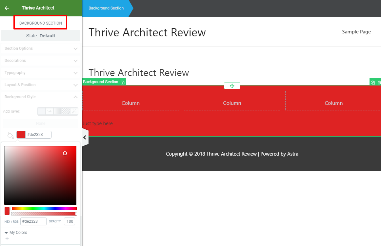Delete the Background Section with trash icon
381x246 pixels.
(379, 83)
